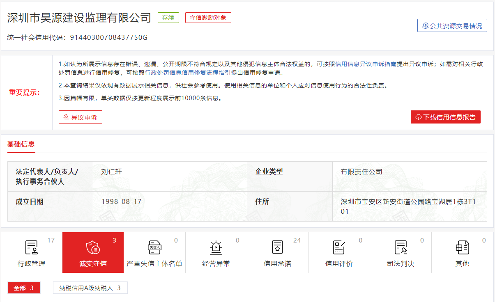
Task: Open 信用评价 using its checklist icon
Action: point(339,247)
